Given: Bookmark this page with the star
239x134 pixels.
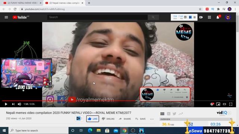Looking at the screenshot, I should pyautogui.click(x=200, y=9).
